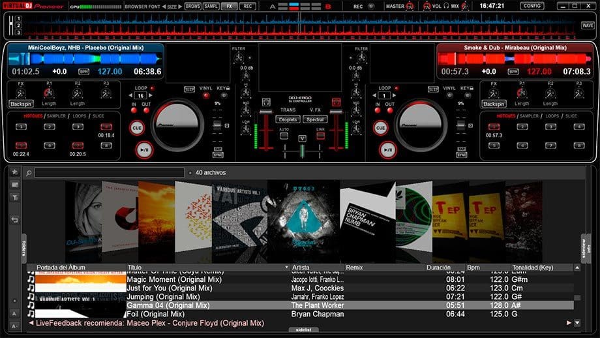This screenshot has height=338, width=600.
Task: Click the left channel volume fader
Action: pos(266,112)
